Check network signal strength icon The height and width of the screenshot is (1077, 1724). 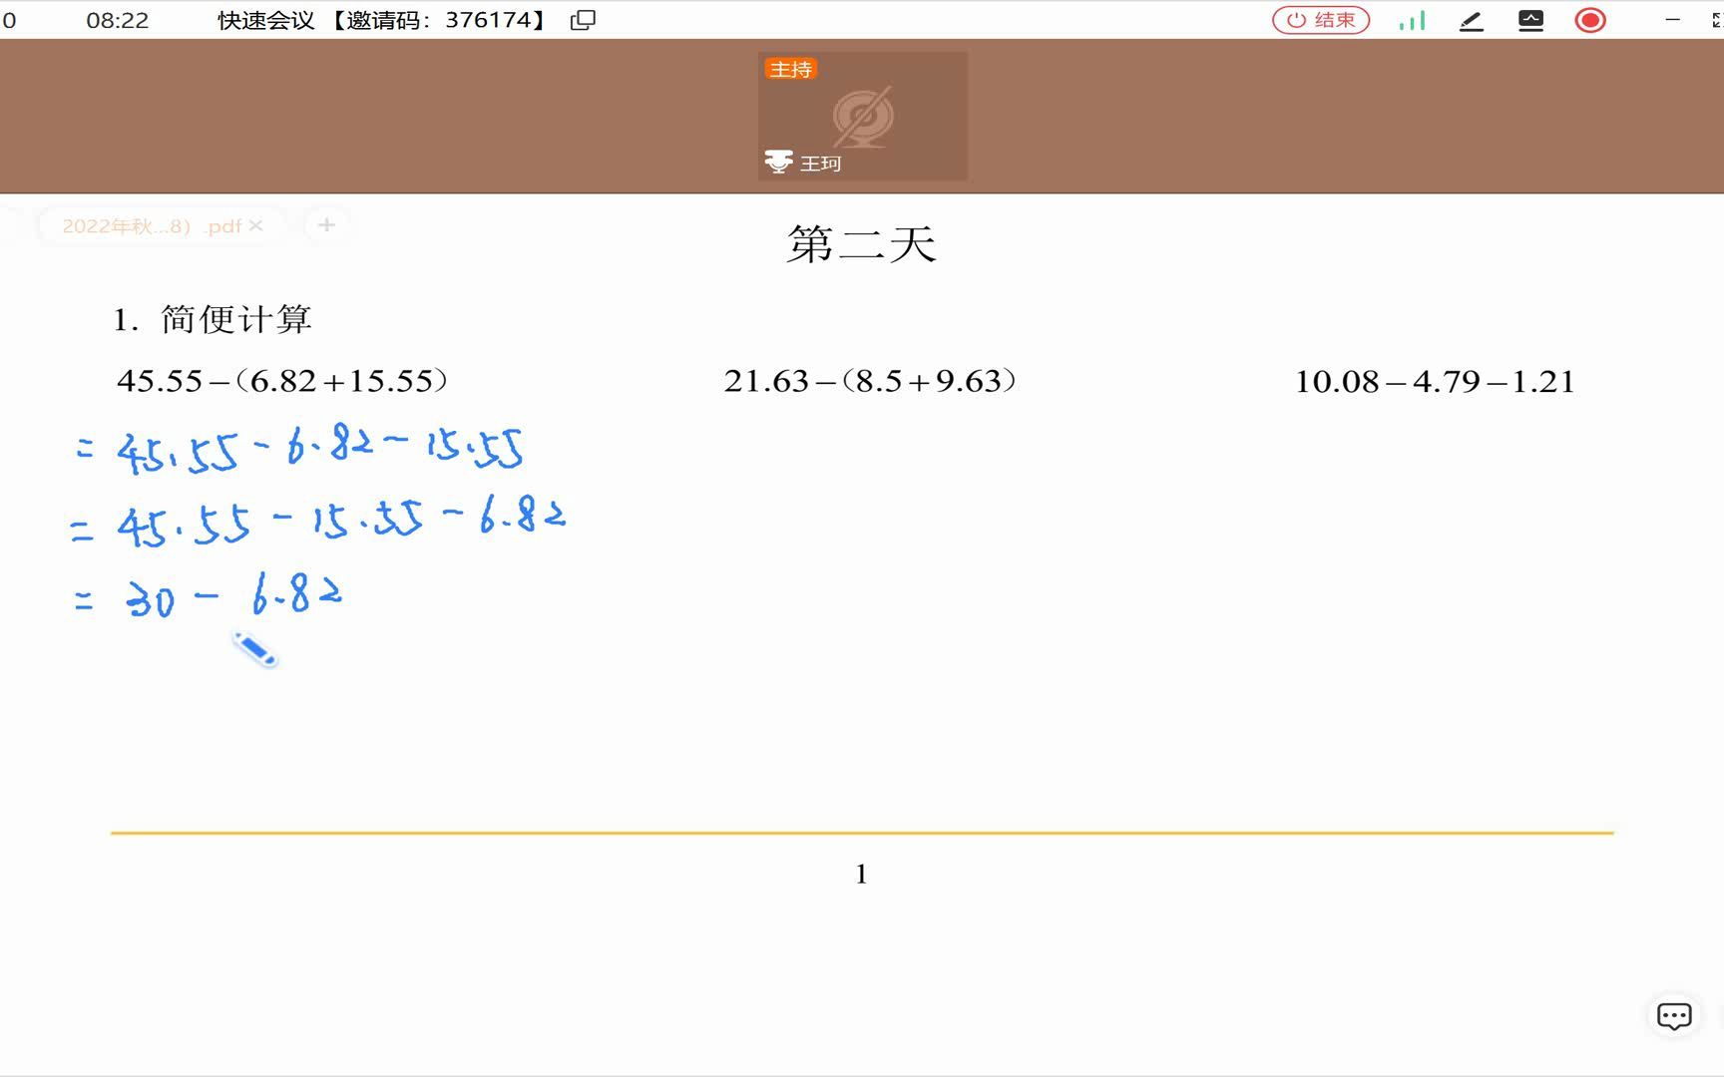pyautogui.click(x=1412, y=20)
